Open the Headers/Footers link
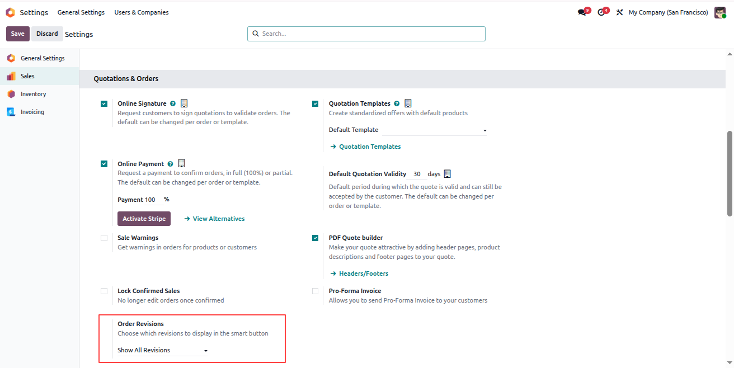The image size is (734, 368). (x=359, y=273)
